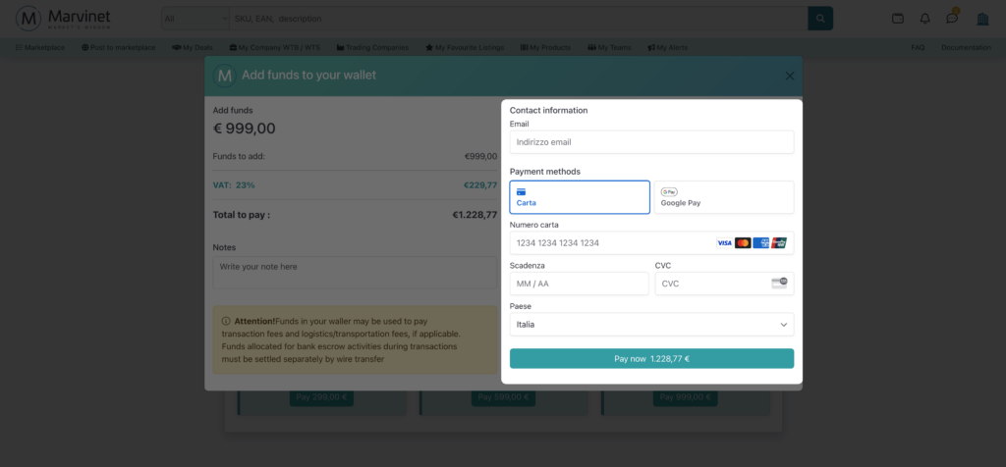Click the CVC card hint icon
Screen dimensions: 1006x467
(779, 284)
